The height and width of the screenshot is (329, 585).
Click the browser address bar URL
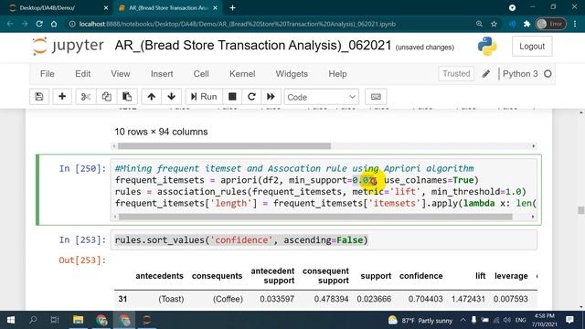[238, 24]
